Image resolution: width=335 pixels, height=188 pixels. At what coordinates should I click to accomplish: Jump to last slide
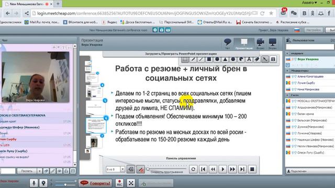[242, 169]
